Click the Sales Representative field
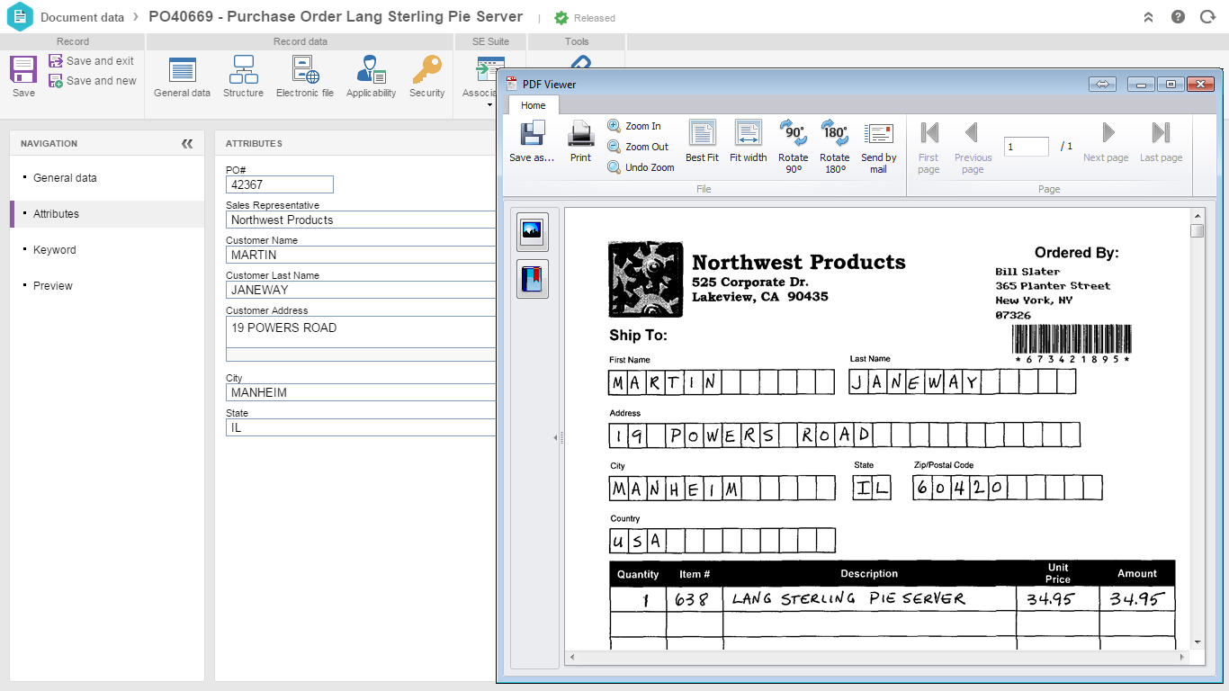 pyautogui.click(x=361, y=220)
